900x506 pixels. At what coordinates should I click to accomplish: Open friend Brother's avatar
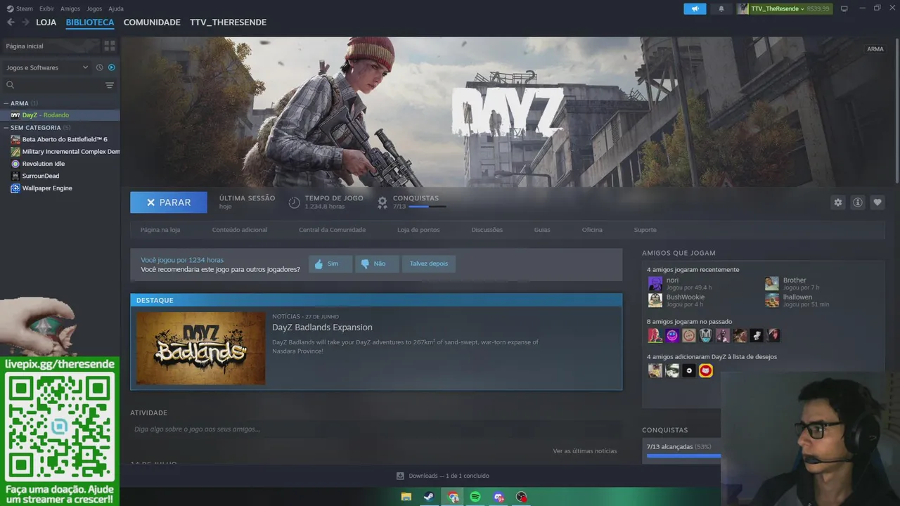pyautogui.click(x=772, y=283)
